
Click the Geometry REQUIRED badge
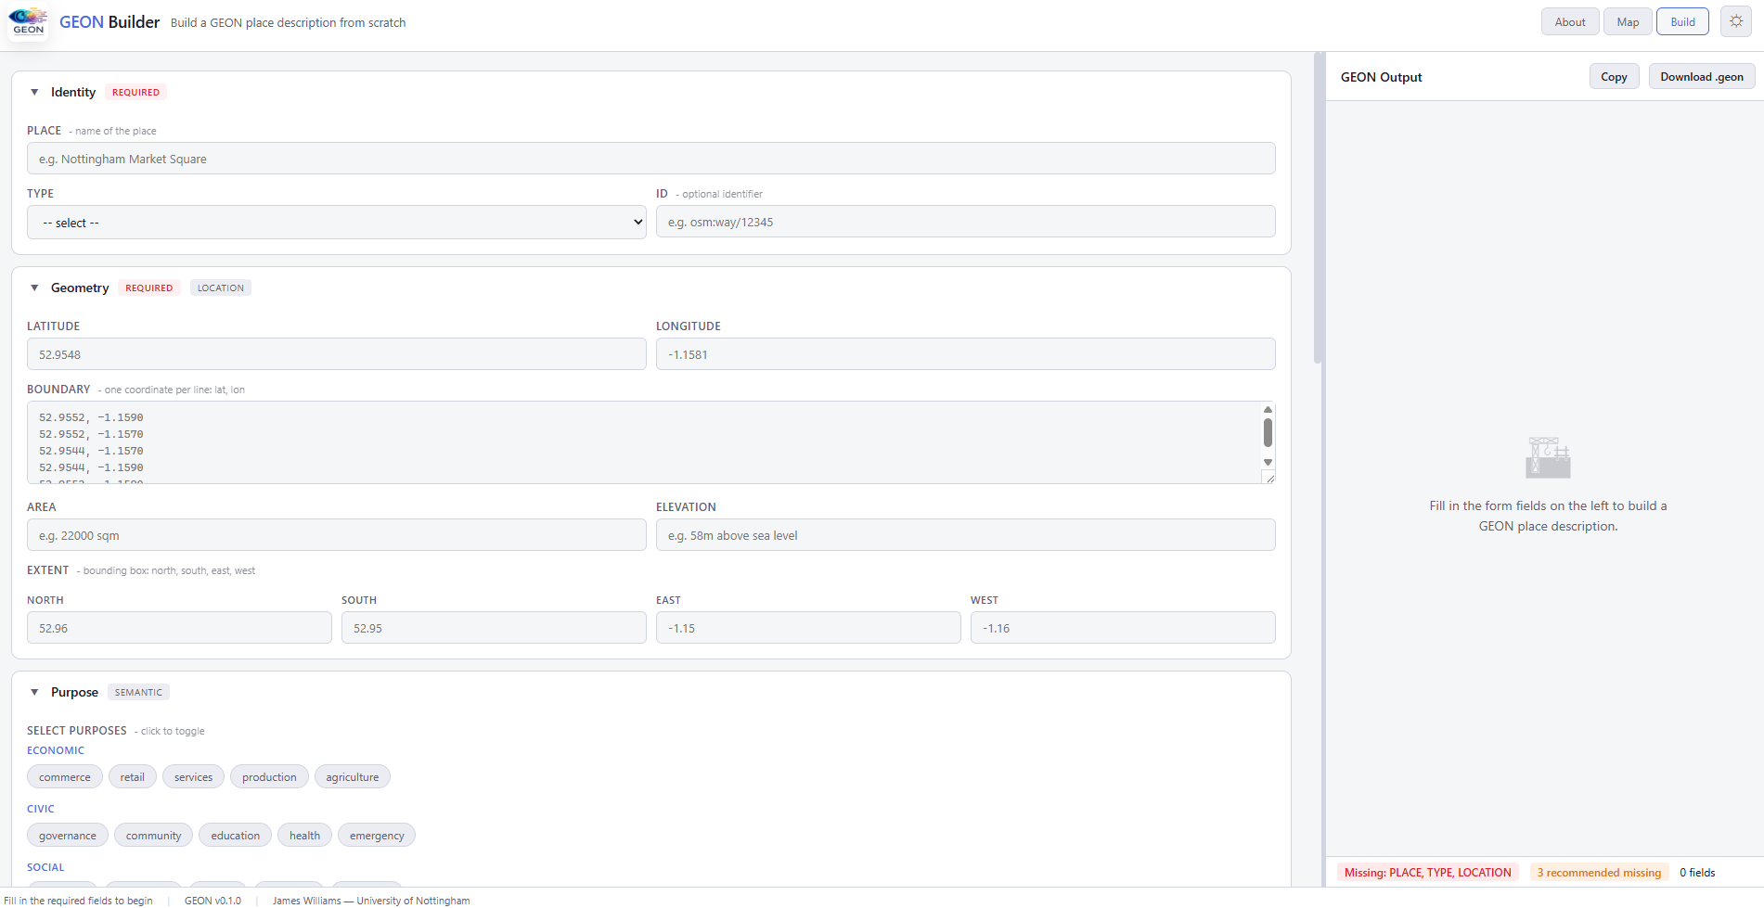(x=149, y=288)
